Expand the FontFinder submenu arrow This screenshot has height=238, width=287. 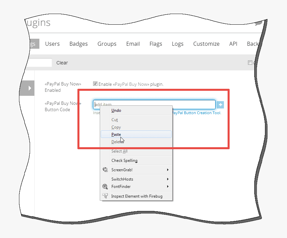click(x=168, y=186)
